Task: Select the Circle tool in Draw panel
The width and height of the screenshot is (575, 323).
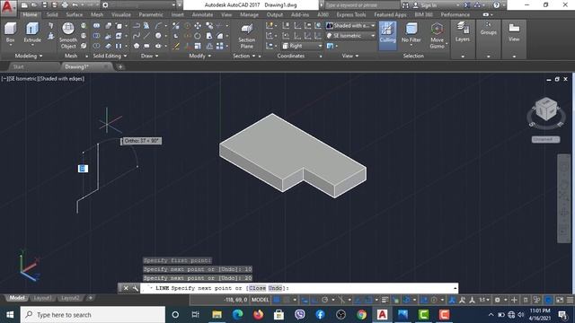Action: [158, 36]
